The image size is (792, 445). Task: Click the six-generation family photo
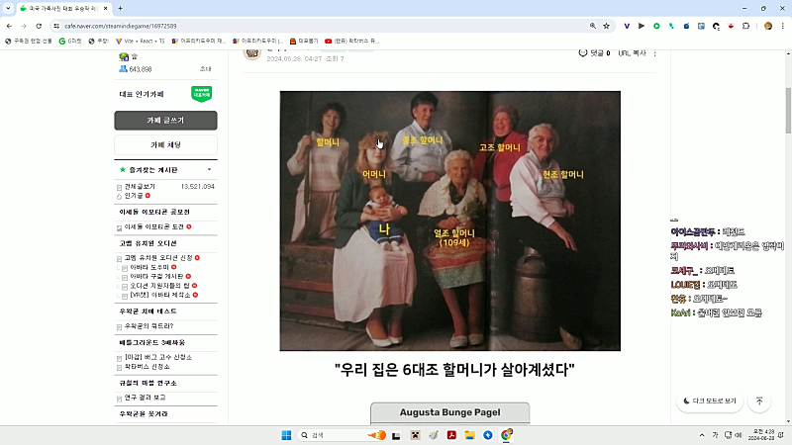[449, 221]
